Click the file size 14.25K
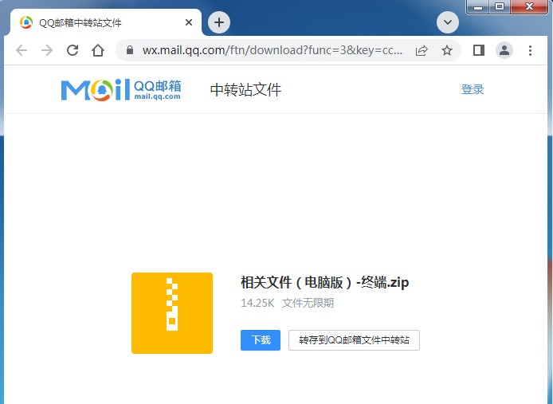 (x=257, y=303)
